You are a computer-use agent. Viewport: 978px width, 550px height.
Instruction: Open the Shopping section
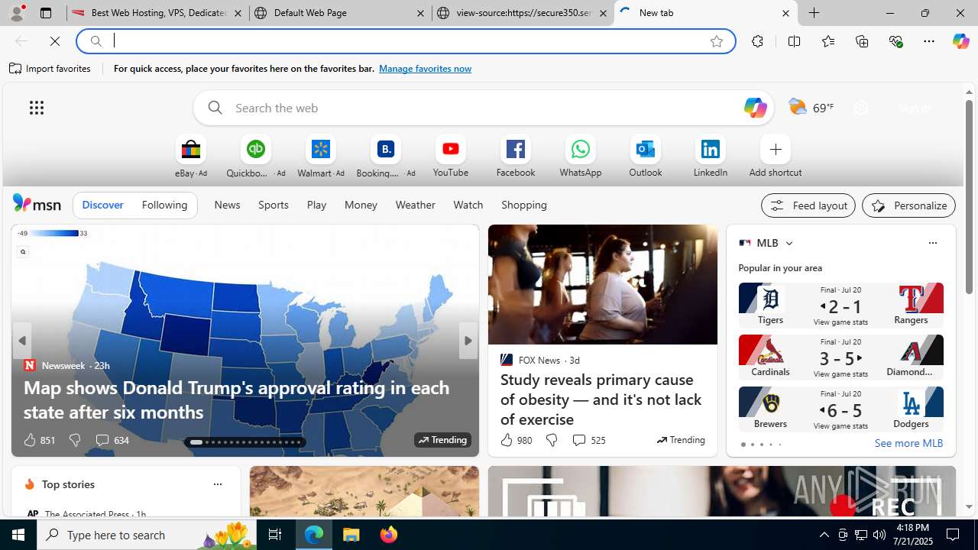coord(524,205)
